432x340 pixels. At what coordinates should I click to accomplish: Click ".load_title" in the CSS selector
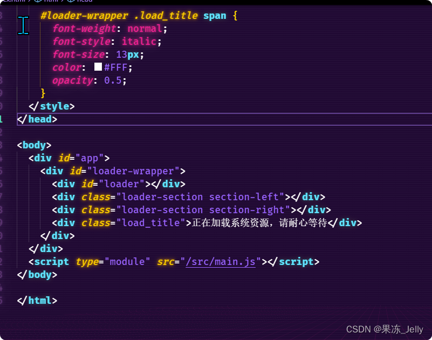[x=166, y=16]
